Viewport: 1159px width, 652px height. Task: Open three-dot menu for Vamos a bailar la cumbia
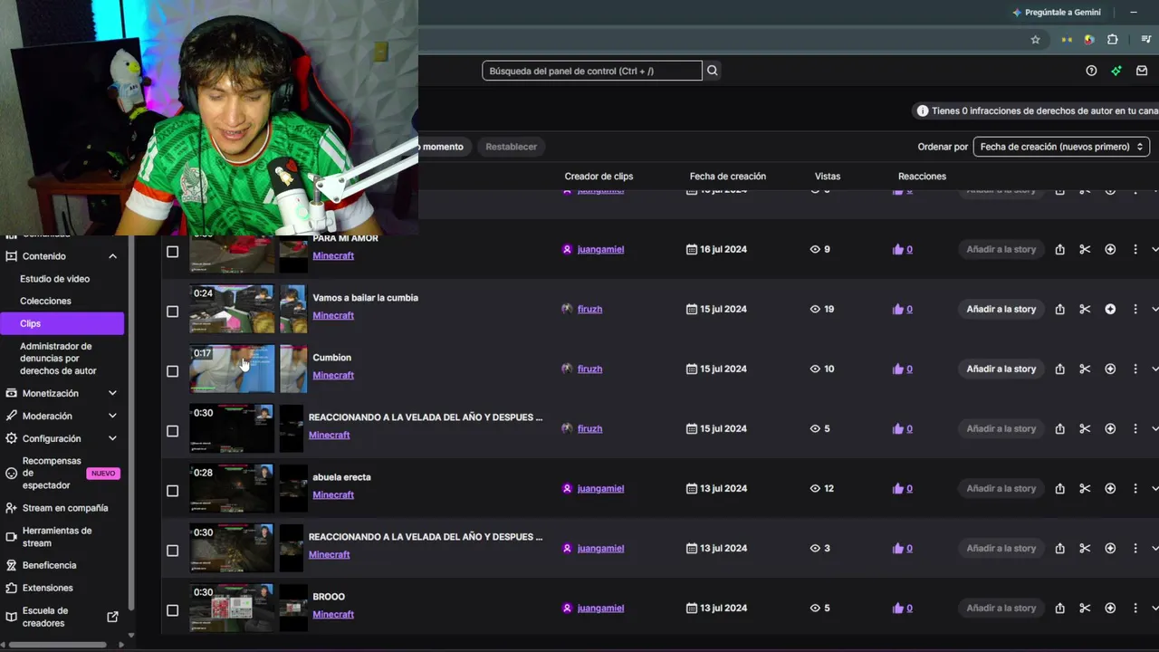(1135, 309)
